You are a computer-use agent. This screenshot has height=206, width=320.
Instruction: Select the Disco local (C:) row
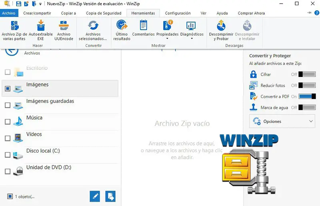[60, 155]
